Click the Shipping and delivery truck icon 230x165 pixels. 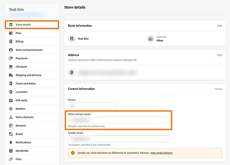coord(11,75)
